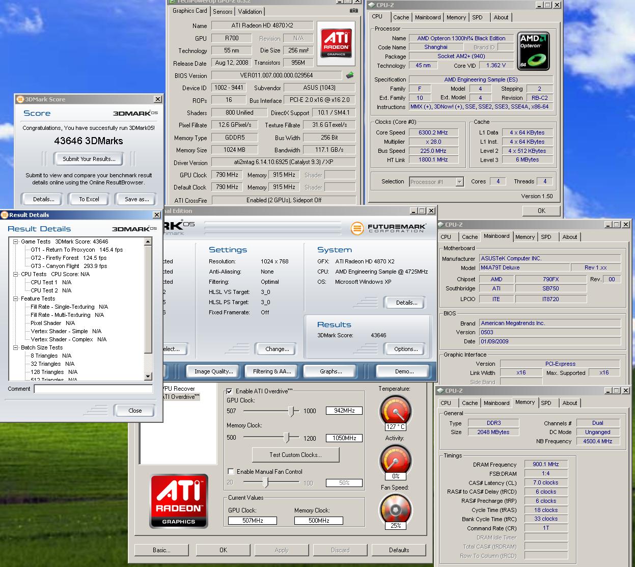Click the Defaults button in Catalyst

[x=399, y=550]
